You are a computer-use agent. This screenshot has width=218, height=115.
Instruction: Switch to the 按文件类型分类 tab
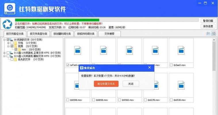pyautogui.click(x=39, y=34)
